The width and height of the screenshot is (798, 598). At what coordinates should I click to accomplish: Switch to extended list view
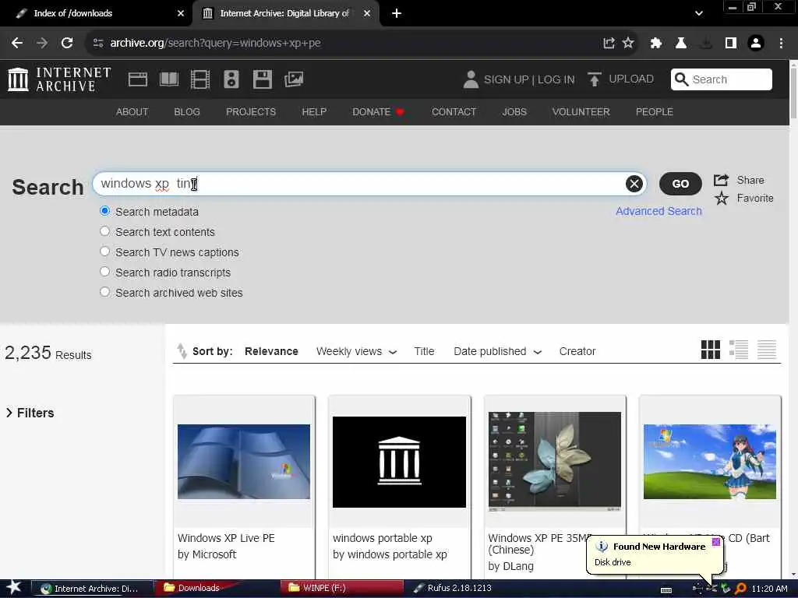[739, 350]
